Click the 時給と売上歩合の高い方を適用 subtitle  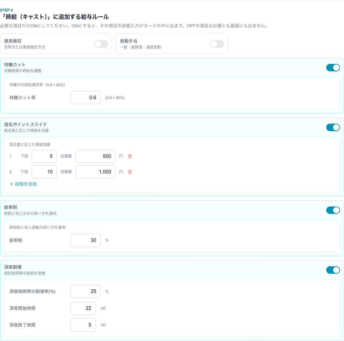point(30,214)
